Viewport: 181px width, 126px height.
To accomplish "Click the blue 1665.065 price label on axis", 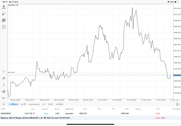I will [177, 75].
